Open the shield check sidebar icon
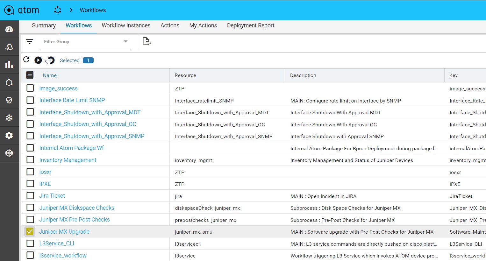The image size is (486, 261). [9, 100]
